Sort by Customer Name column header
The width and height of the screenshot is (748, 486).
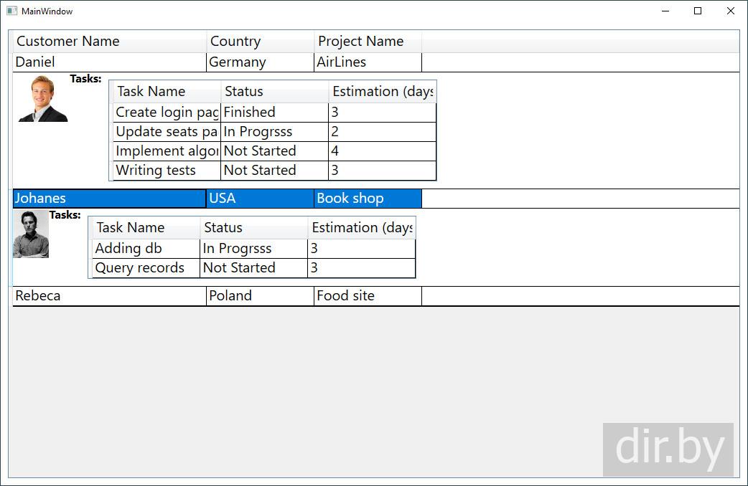coord(109,42)
